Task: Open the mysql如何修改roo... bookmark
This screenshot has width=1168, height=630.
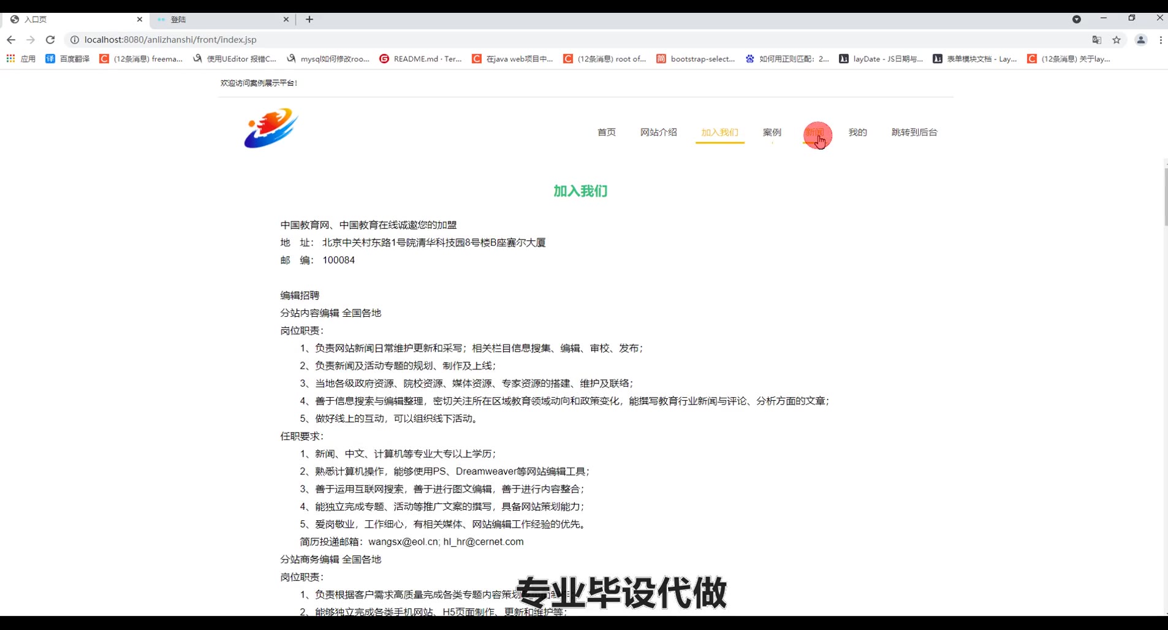Action: click(328, 59)
